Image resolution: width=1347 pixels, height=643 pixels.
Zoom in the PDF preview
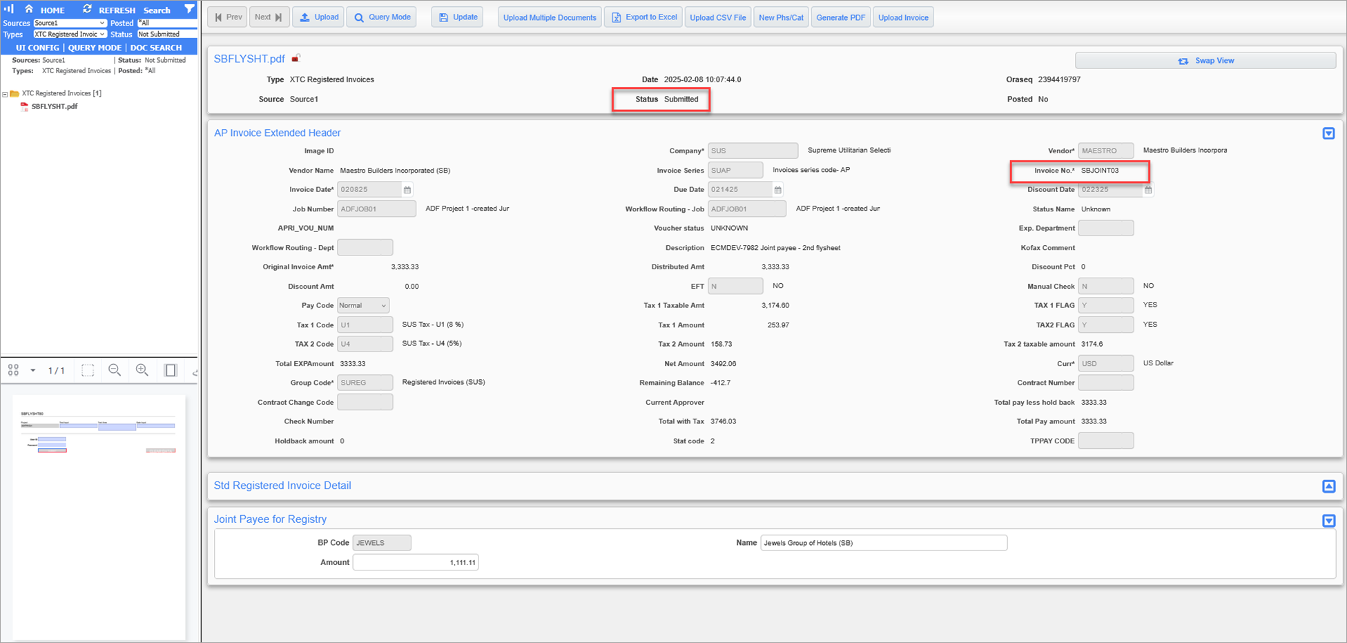coord(142,371)
